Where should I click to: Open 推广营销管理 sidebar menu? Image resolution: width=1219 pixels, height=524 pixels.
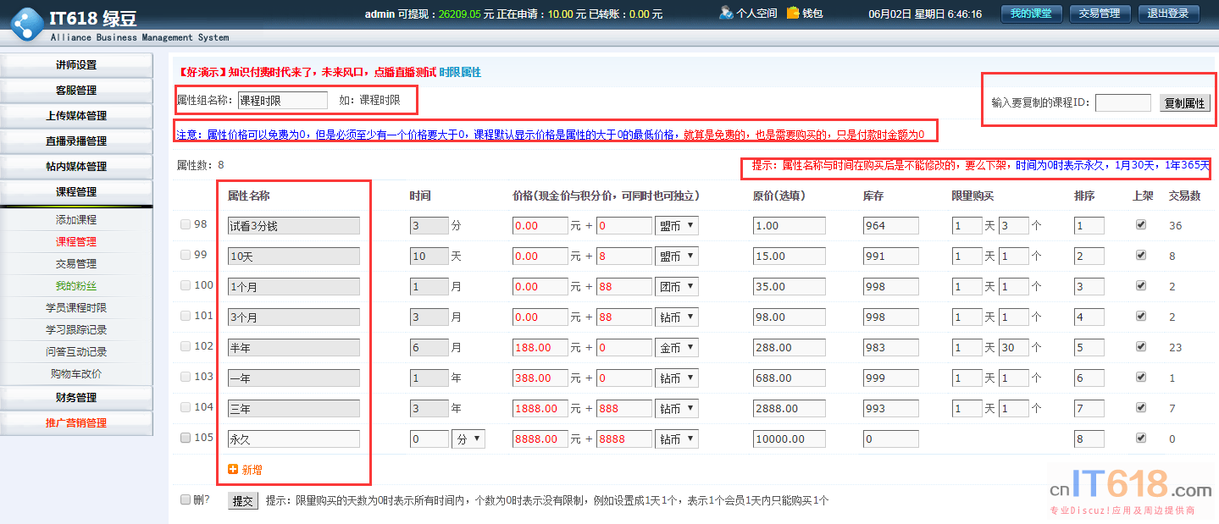[x=76, y=423]
